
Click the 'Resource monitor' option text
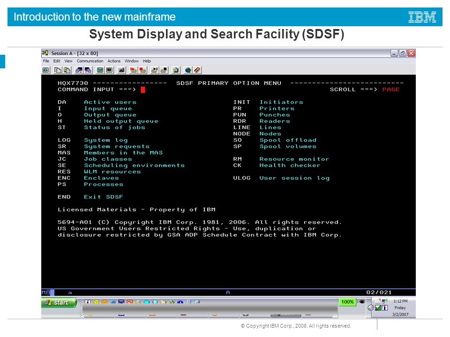[x=294, y=159]
